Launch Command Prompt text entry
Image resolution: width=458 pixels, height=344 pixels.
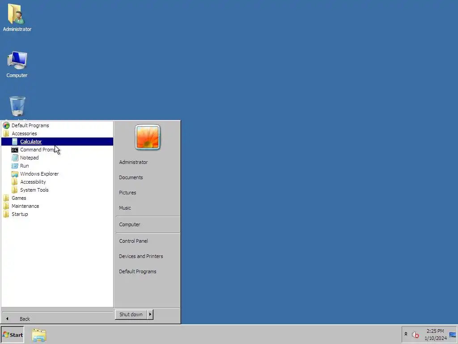point(38,150)
